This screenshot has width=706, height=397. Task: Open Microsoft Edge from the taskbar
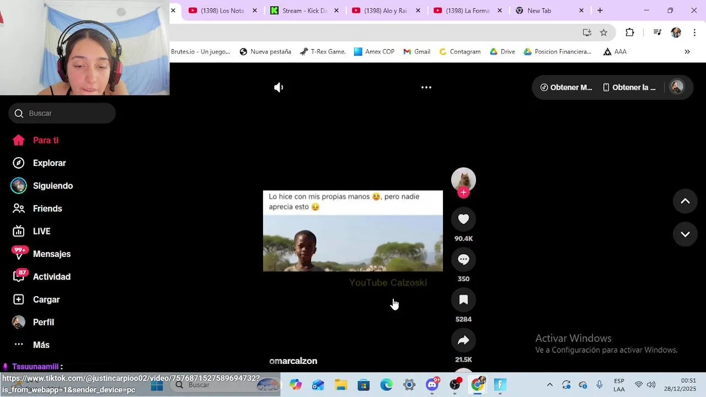click(386, 385)
